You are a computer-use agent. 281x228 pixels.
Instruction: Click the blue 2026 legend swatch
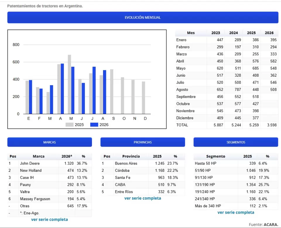pos(94,125)
